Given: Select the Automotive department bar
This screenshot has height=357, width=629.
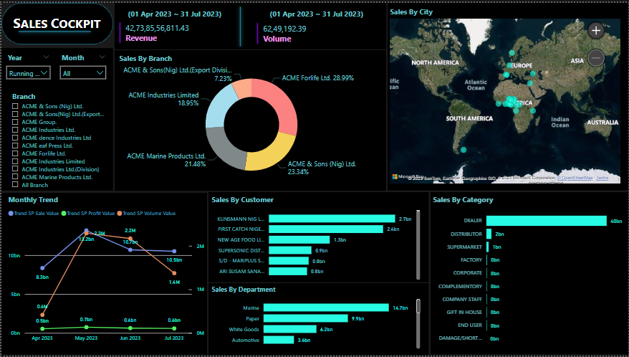Looking at the screenshot, I should point(279,340).
